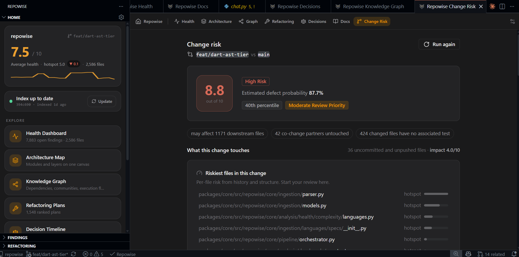Open Docs nav item
The height and width of the screenshot is (257, 519).
[x=341, y=21]
